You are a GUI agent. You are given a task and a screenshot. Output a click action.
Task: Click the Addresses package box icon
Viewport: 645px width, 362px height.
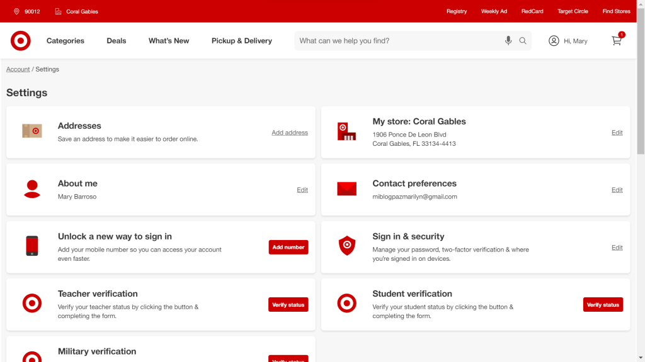point(32,131)
